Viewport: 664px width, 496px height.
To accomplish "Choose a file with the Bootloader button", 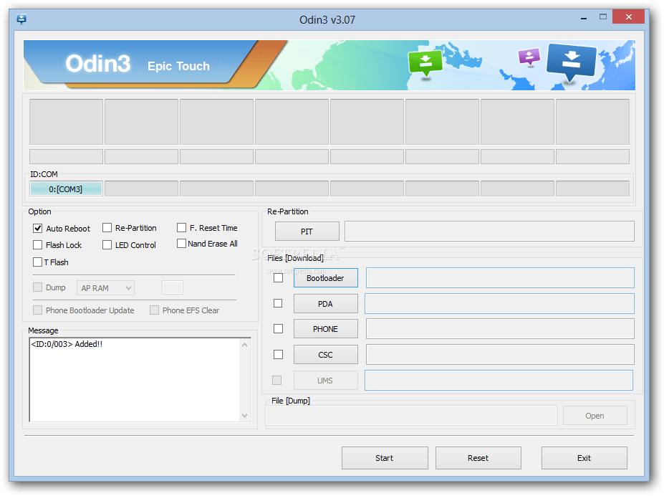I will (325, 278).
